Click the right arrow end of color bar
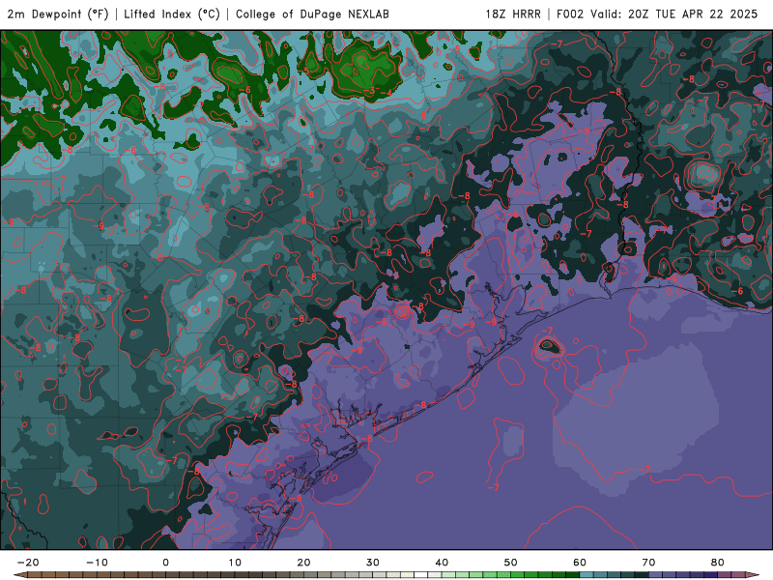 tap(752, 574)
